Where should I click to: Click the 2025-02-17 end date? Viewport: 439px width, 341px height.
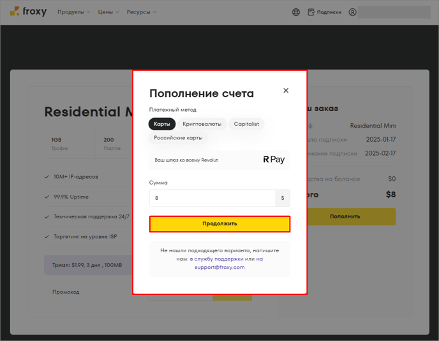(380, 153)
